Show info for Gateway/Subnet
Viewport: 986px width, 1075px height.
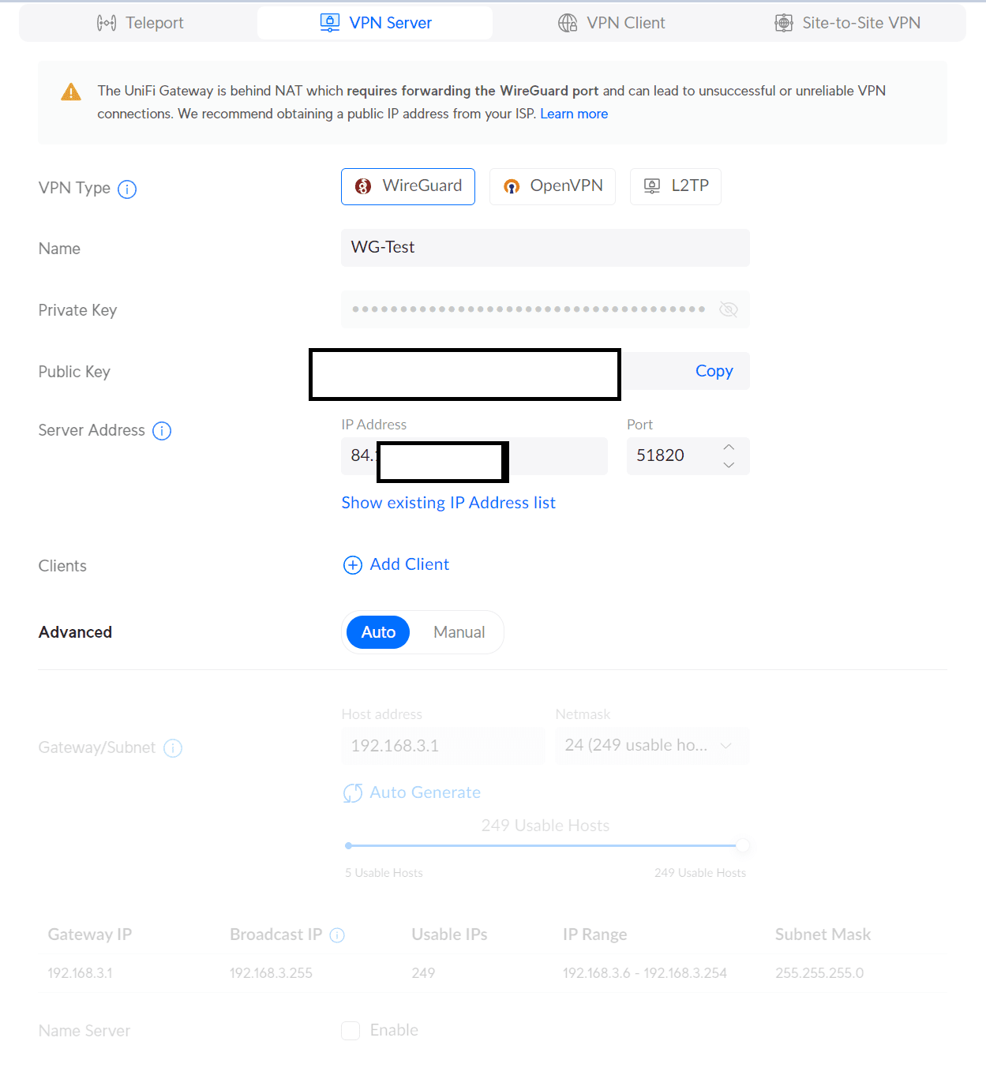click(x=173, y=748)
